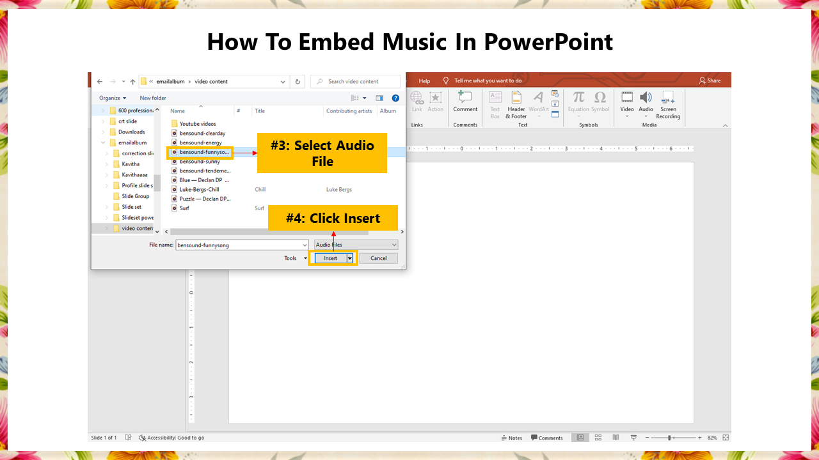Image resolution: width=819 pixels, height=460 pixels.
Task: Open the Comments pane from status bar
Action: point(547,438)
